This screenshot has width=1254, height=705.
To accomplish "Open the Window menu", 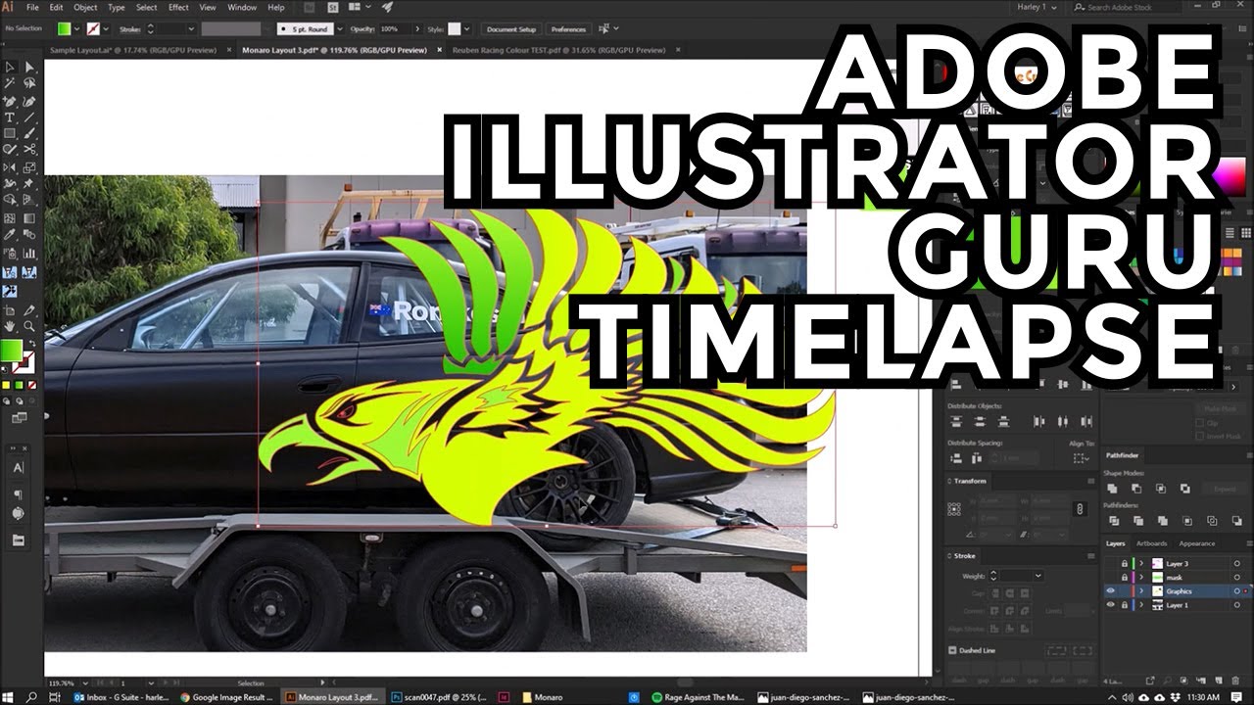I will pos(242,7).
